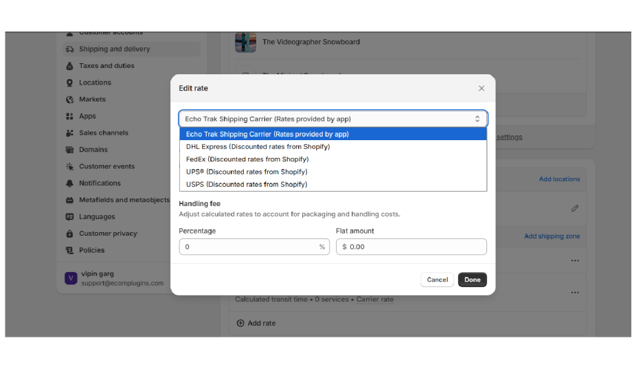The width and height of the screenshot is (632, 371).
Task: Select USPS discounted rates option
Action: [x=247, y=184]
